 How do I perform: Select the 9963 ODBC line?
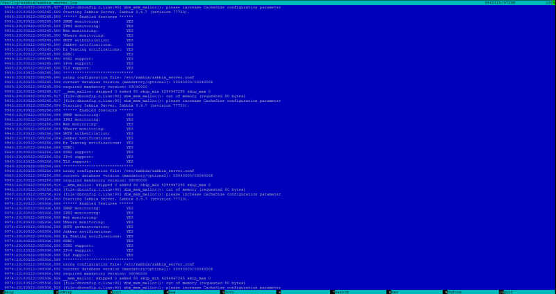tap(69, 148)
